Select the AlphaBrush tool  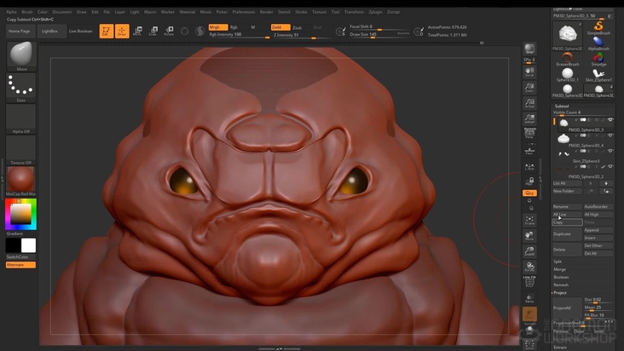pos(598,43)
